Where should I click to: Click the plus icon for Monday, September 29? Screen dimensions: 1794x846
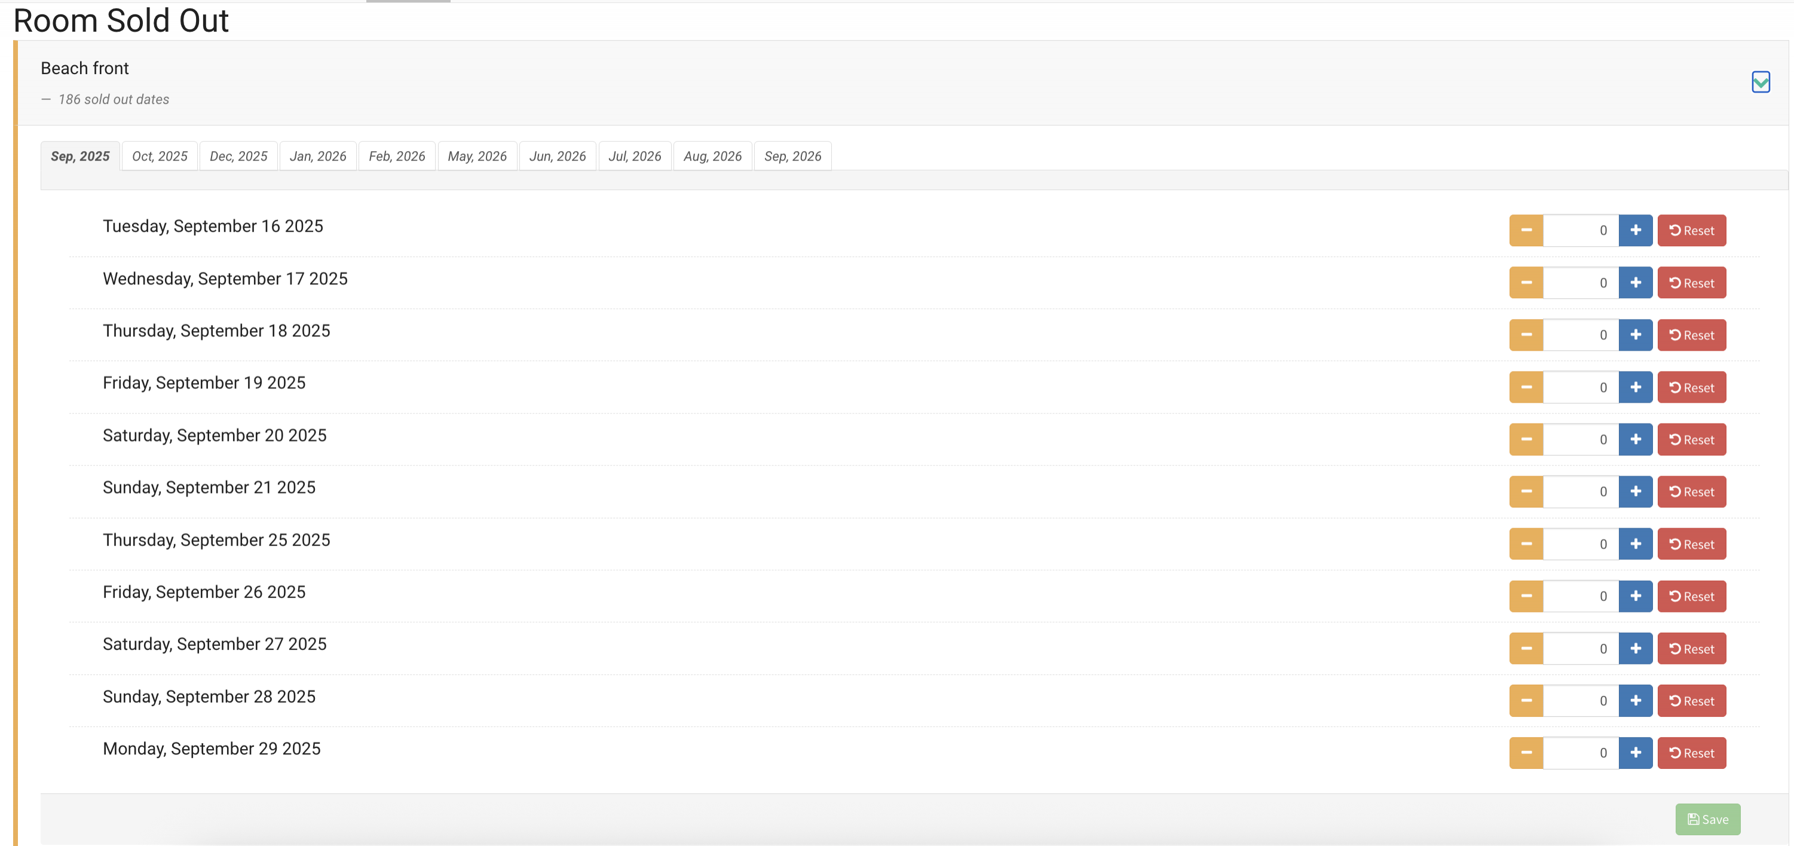[x=1634, y=753]
